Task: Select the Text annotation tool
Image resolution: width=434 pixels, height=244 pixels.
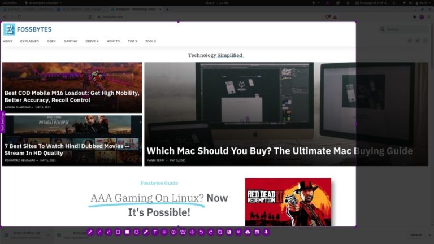Action: 155,232
